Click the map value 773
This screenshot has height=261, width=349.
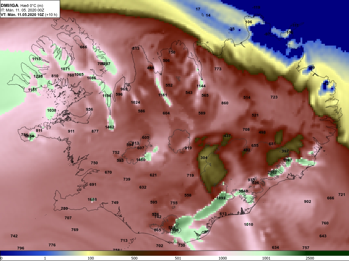(218, 69)
